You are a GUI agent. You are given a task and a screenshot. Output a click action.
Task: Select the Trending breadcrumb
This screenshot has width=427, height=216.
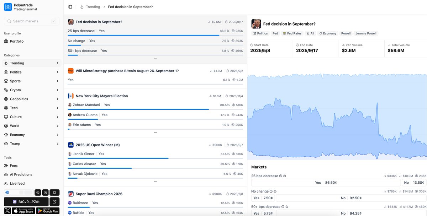click(93, 7)
